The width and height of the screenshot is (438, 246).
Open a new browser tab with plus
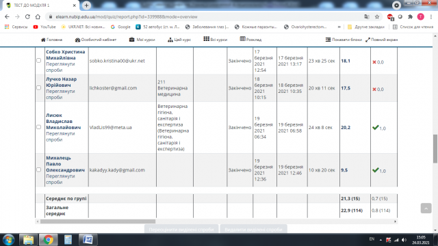(x=86, y=5)
